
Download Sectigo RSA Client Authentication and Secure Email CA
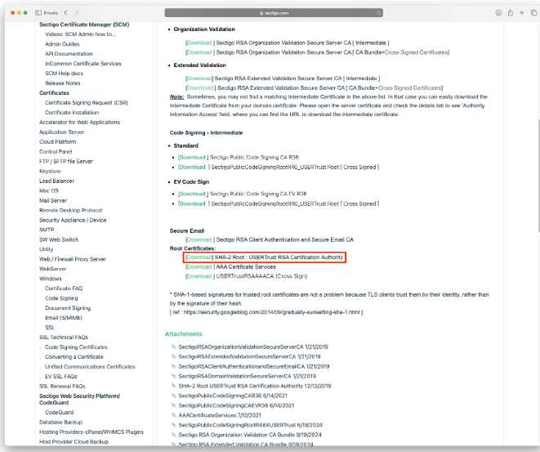[x=199, y=239]
